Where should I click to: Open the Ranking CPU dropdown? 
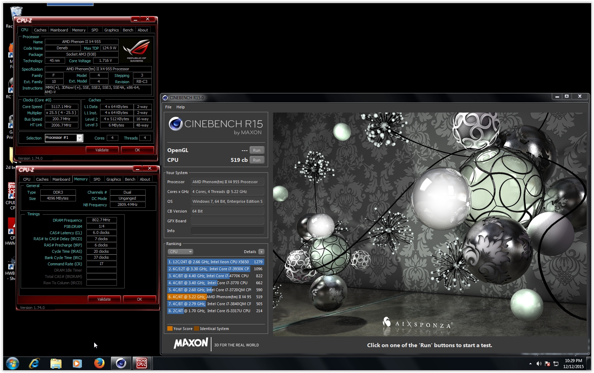pyautogui.click(x=181, y=252)
